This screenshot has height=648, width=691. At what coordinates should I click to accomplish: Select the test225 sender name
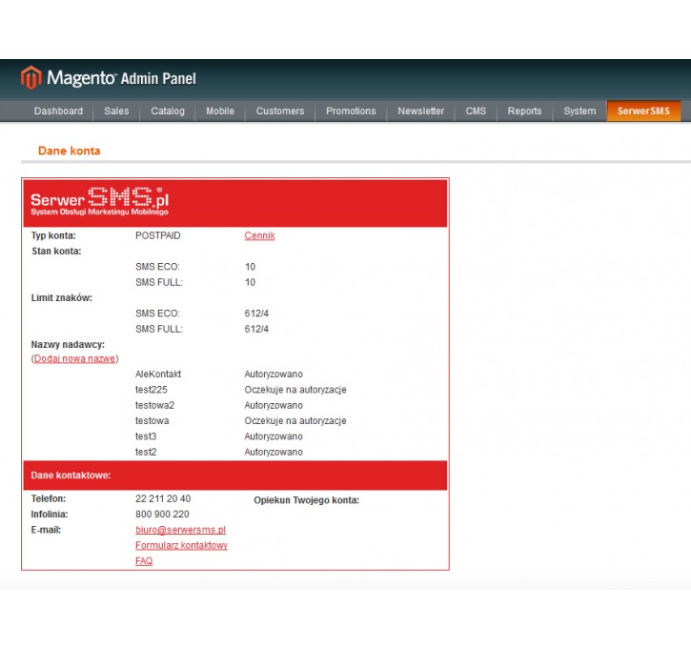[x=152, y=390]
